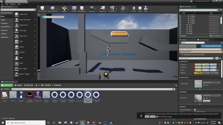The height and width of the screenshot is (125, 223).
Task: Toggle visibility of the Floor actor
Action: pos(180,25)
